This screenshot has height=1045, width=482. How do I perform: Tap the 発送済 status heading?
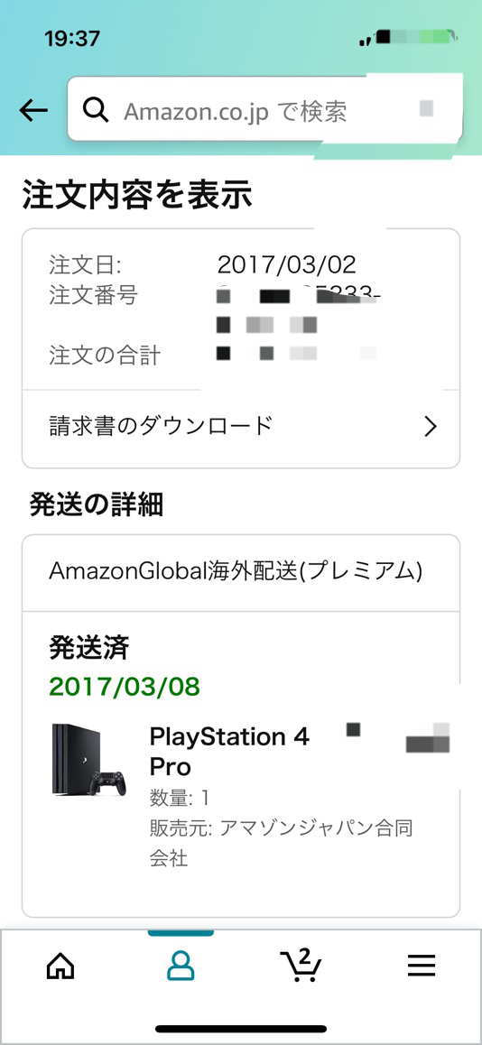[x=89, y=646]
